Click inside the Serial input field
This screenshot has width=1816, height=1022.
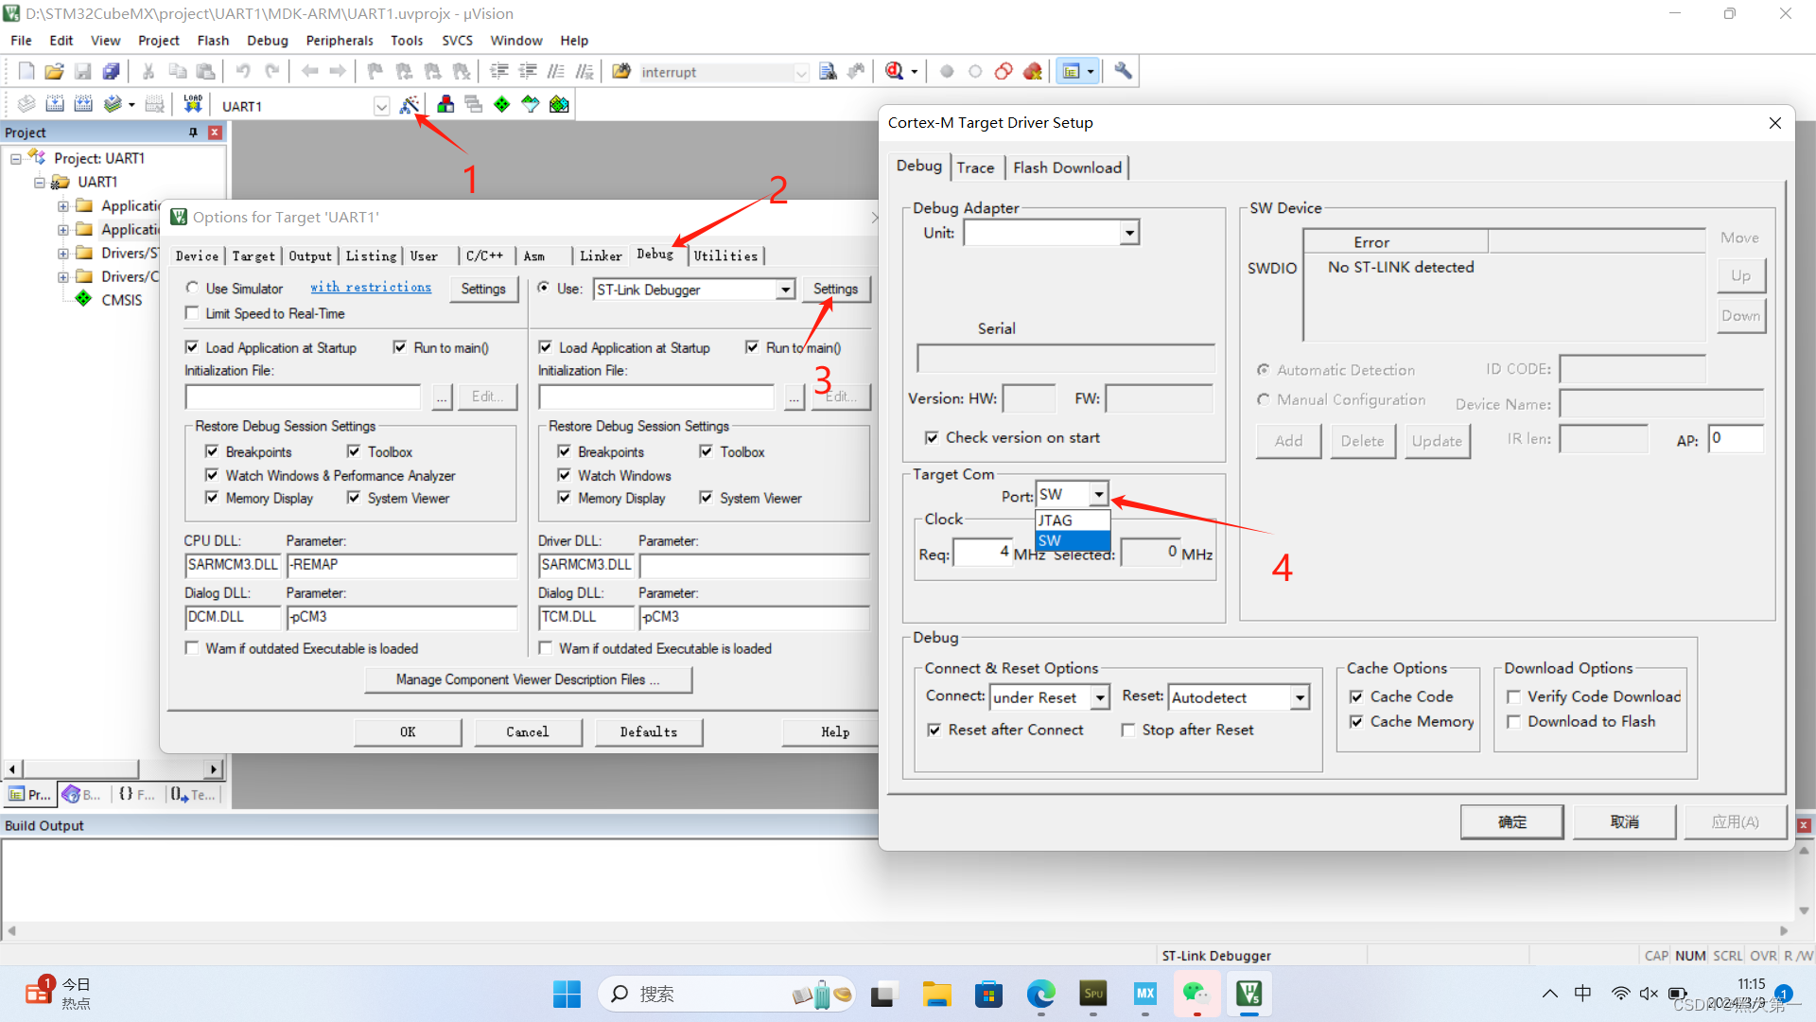pos(1064,358)
